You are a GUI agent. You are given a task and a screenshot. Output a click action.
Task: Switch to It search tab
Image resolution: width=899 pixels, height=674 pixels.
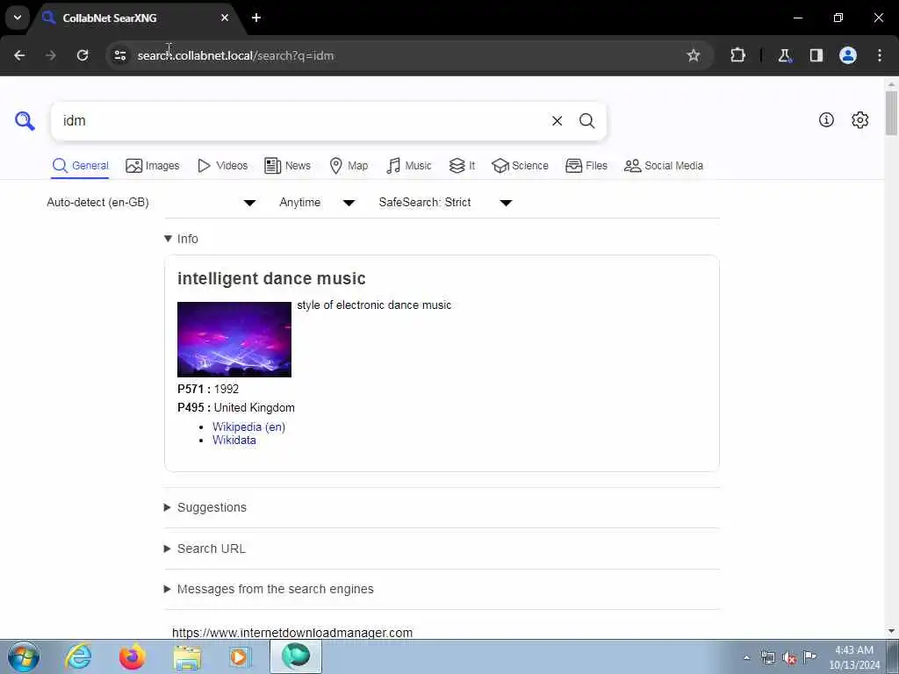462,166
